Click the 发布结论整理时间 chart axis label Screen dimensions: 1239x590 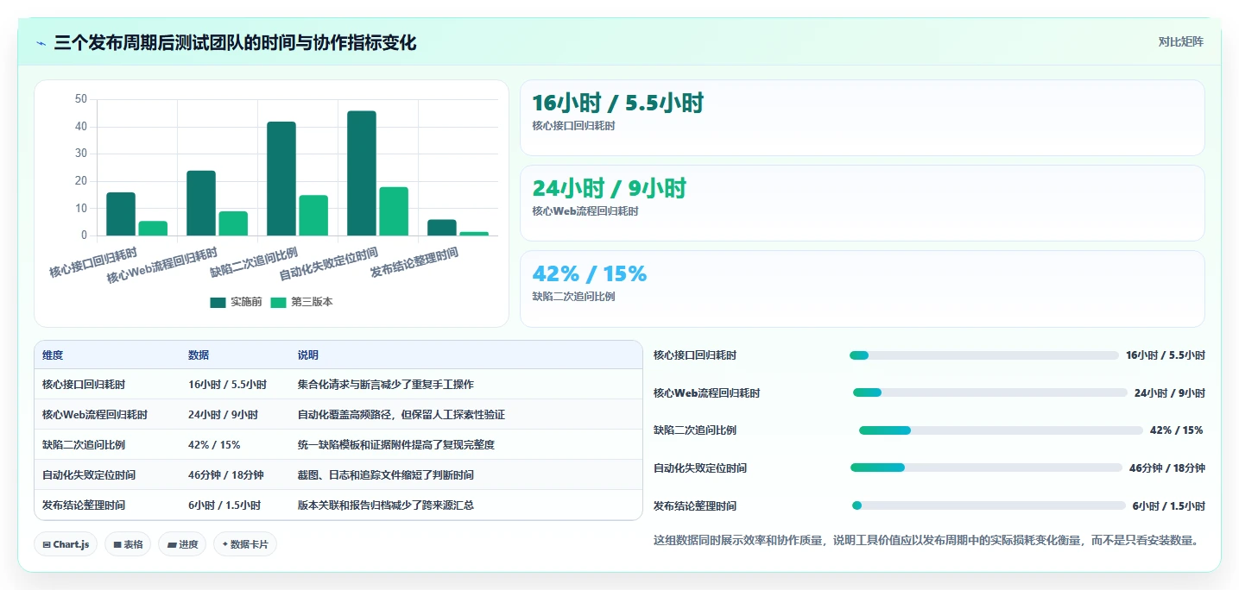[x=414, y=262]
